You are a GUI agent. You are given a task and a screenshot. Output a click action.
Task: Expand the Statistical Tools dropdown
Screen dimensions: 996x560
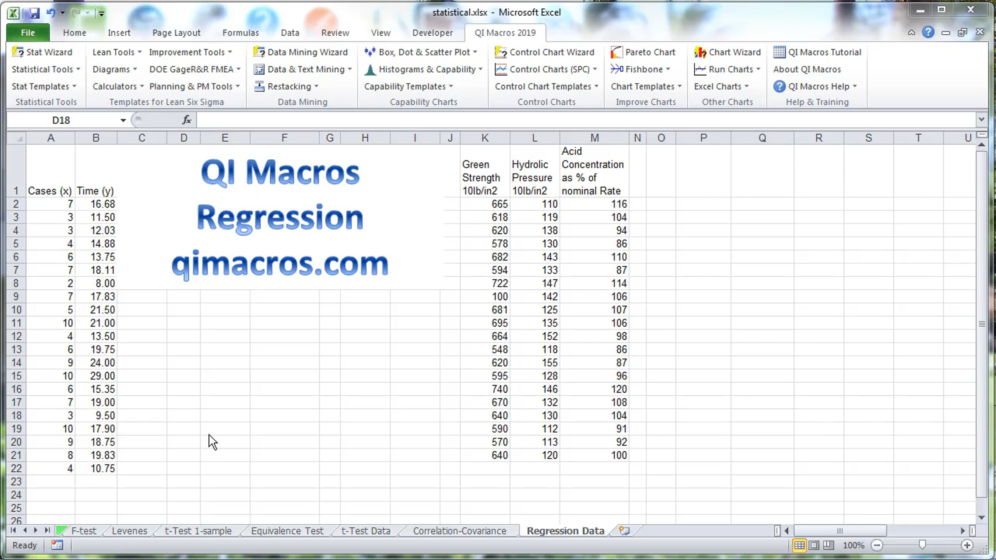pos(46,69)
